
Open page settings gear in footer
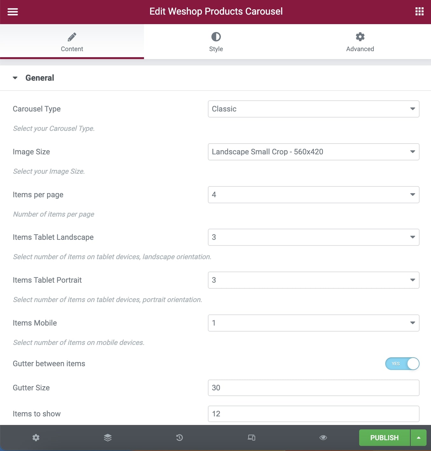[36, 438]
